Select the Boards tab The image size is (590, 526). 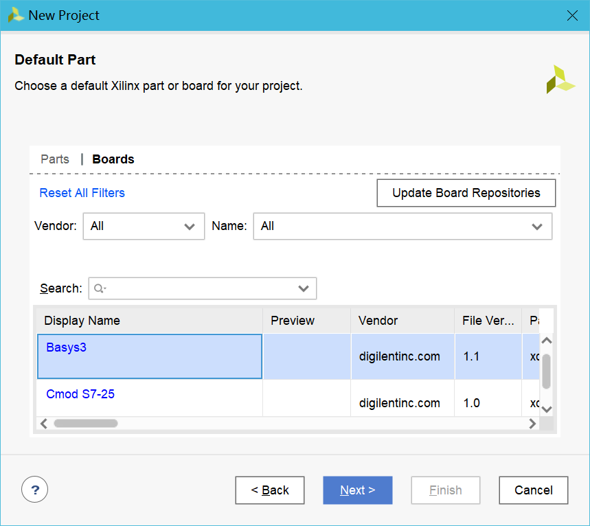(x=113, y=159)
